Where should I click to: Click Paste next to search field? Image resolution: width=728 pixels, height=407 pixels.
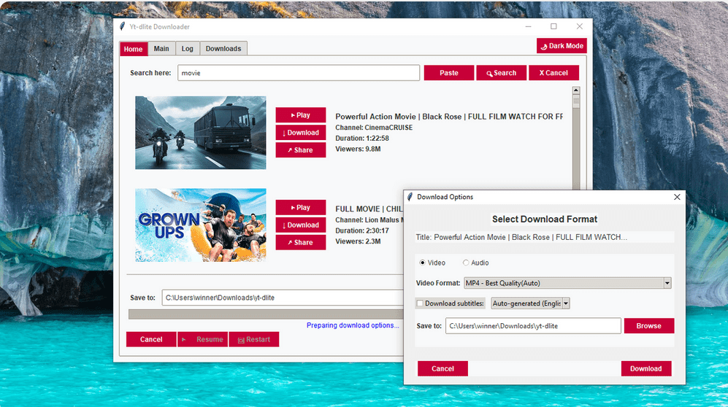click(448, 73)
